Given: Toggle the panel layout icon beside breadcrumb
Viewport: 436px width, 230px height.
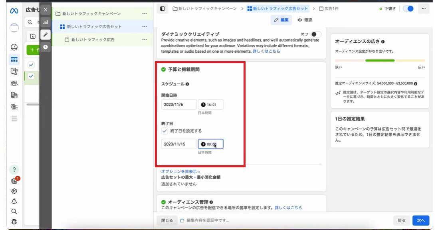Looking at the screenshot, I should point(162,8).
